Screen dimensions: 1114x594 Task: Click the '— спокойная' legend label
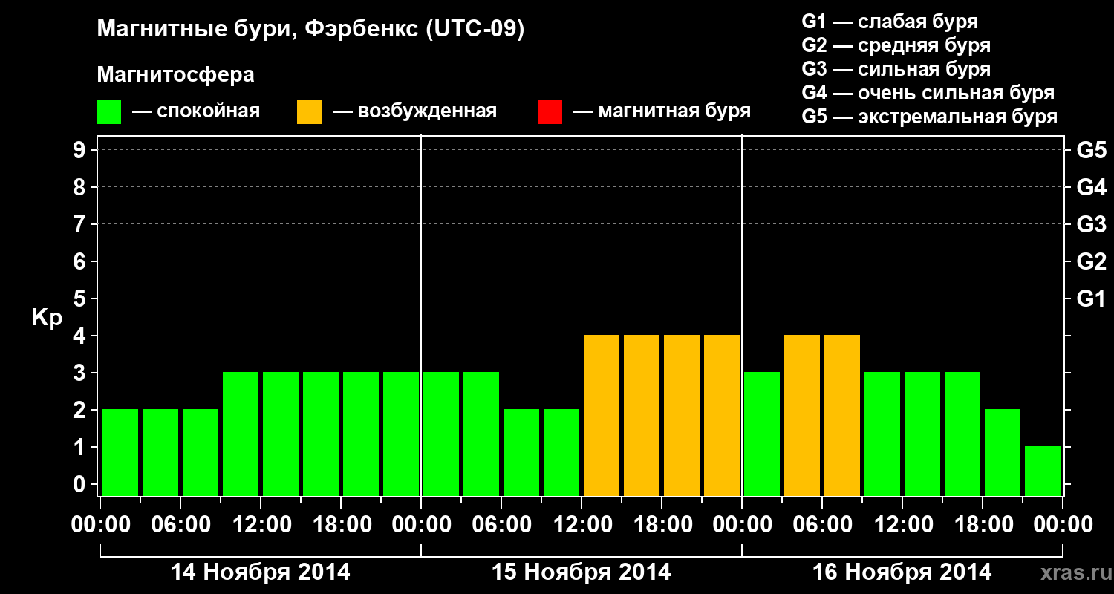tap(196, 111)
